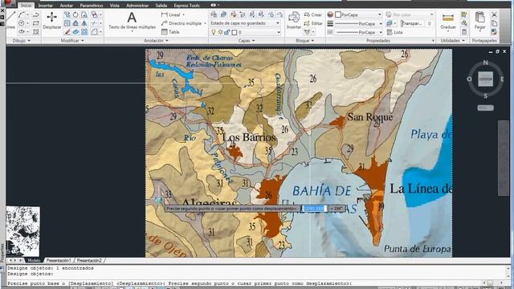
Task: Click the Directriz múltiple tool
Action: pyautogui.click(x=182, y=23)
